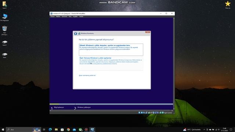Open the volume tray icon
Image resolution: width=235 pixels, height=132 pixels.
pyautogui.click(x=219, y=129)
